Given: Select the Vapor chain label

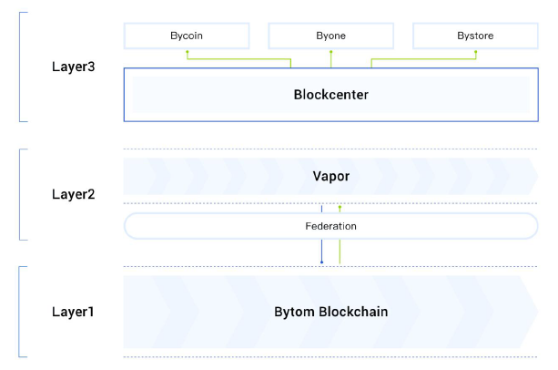Looking at the screenshot, I should coord(330,176).
